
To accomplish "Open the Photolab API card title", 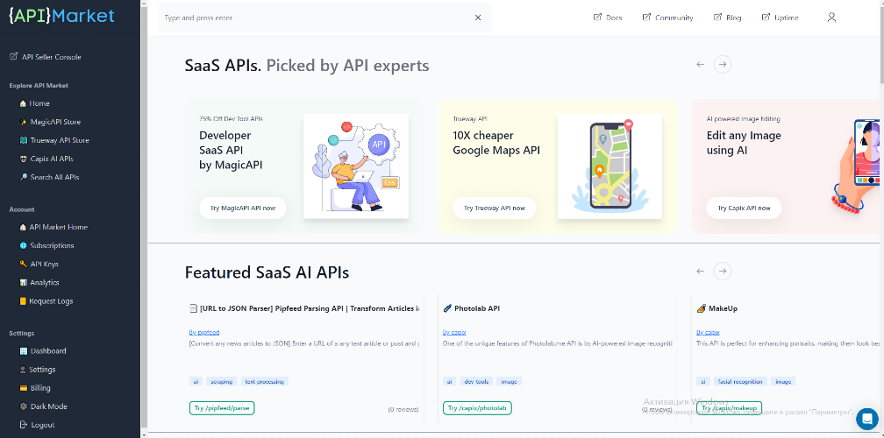I will tap(471, 308).
